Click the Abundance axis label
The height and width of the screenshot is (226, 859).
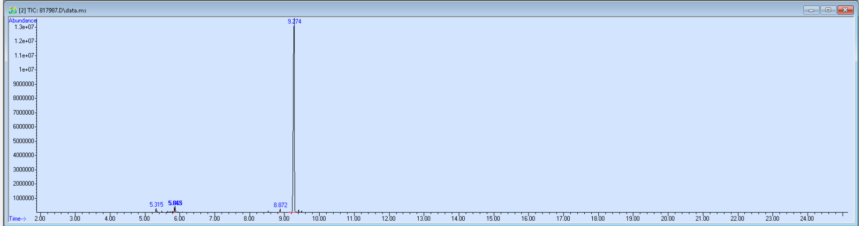coord(22,20)
